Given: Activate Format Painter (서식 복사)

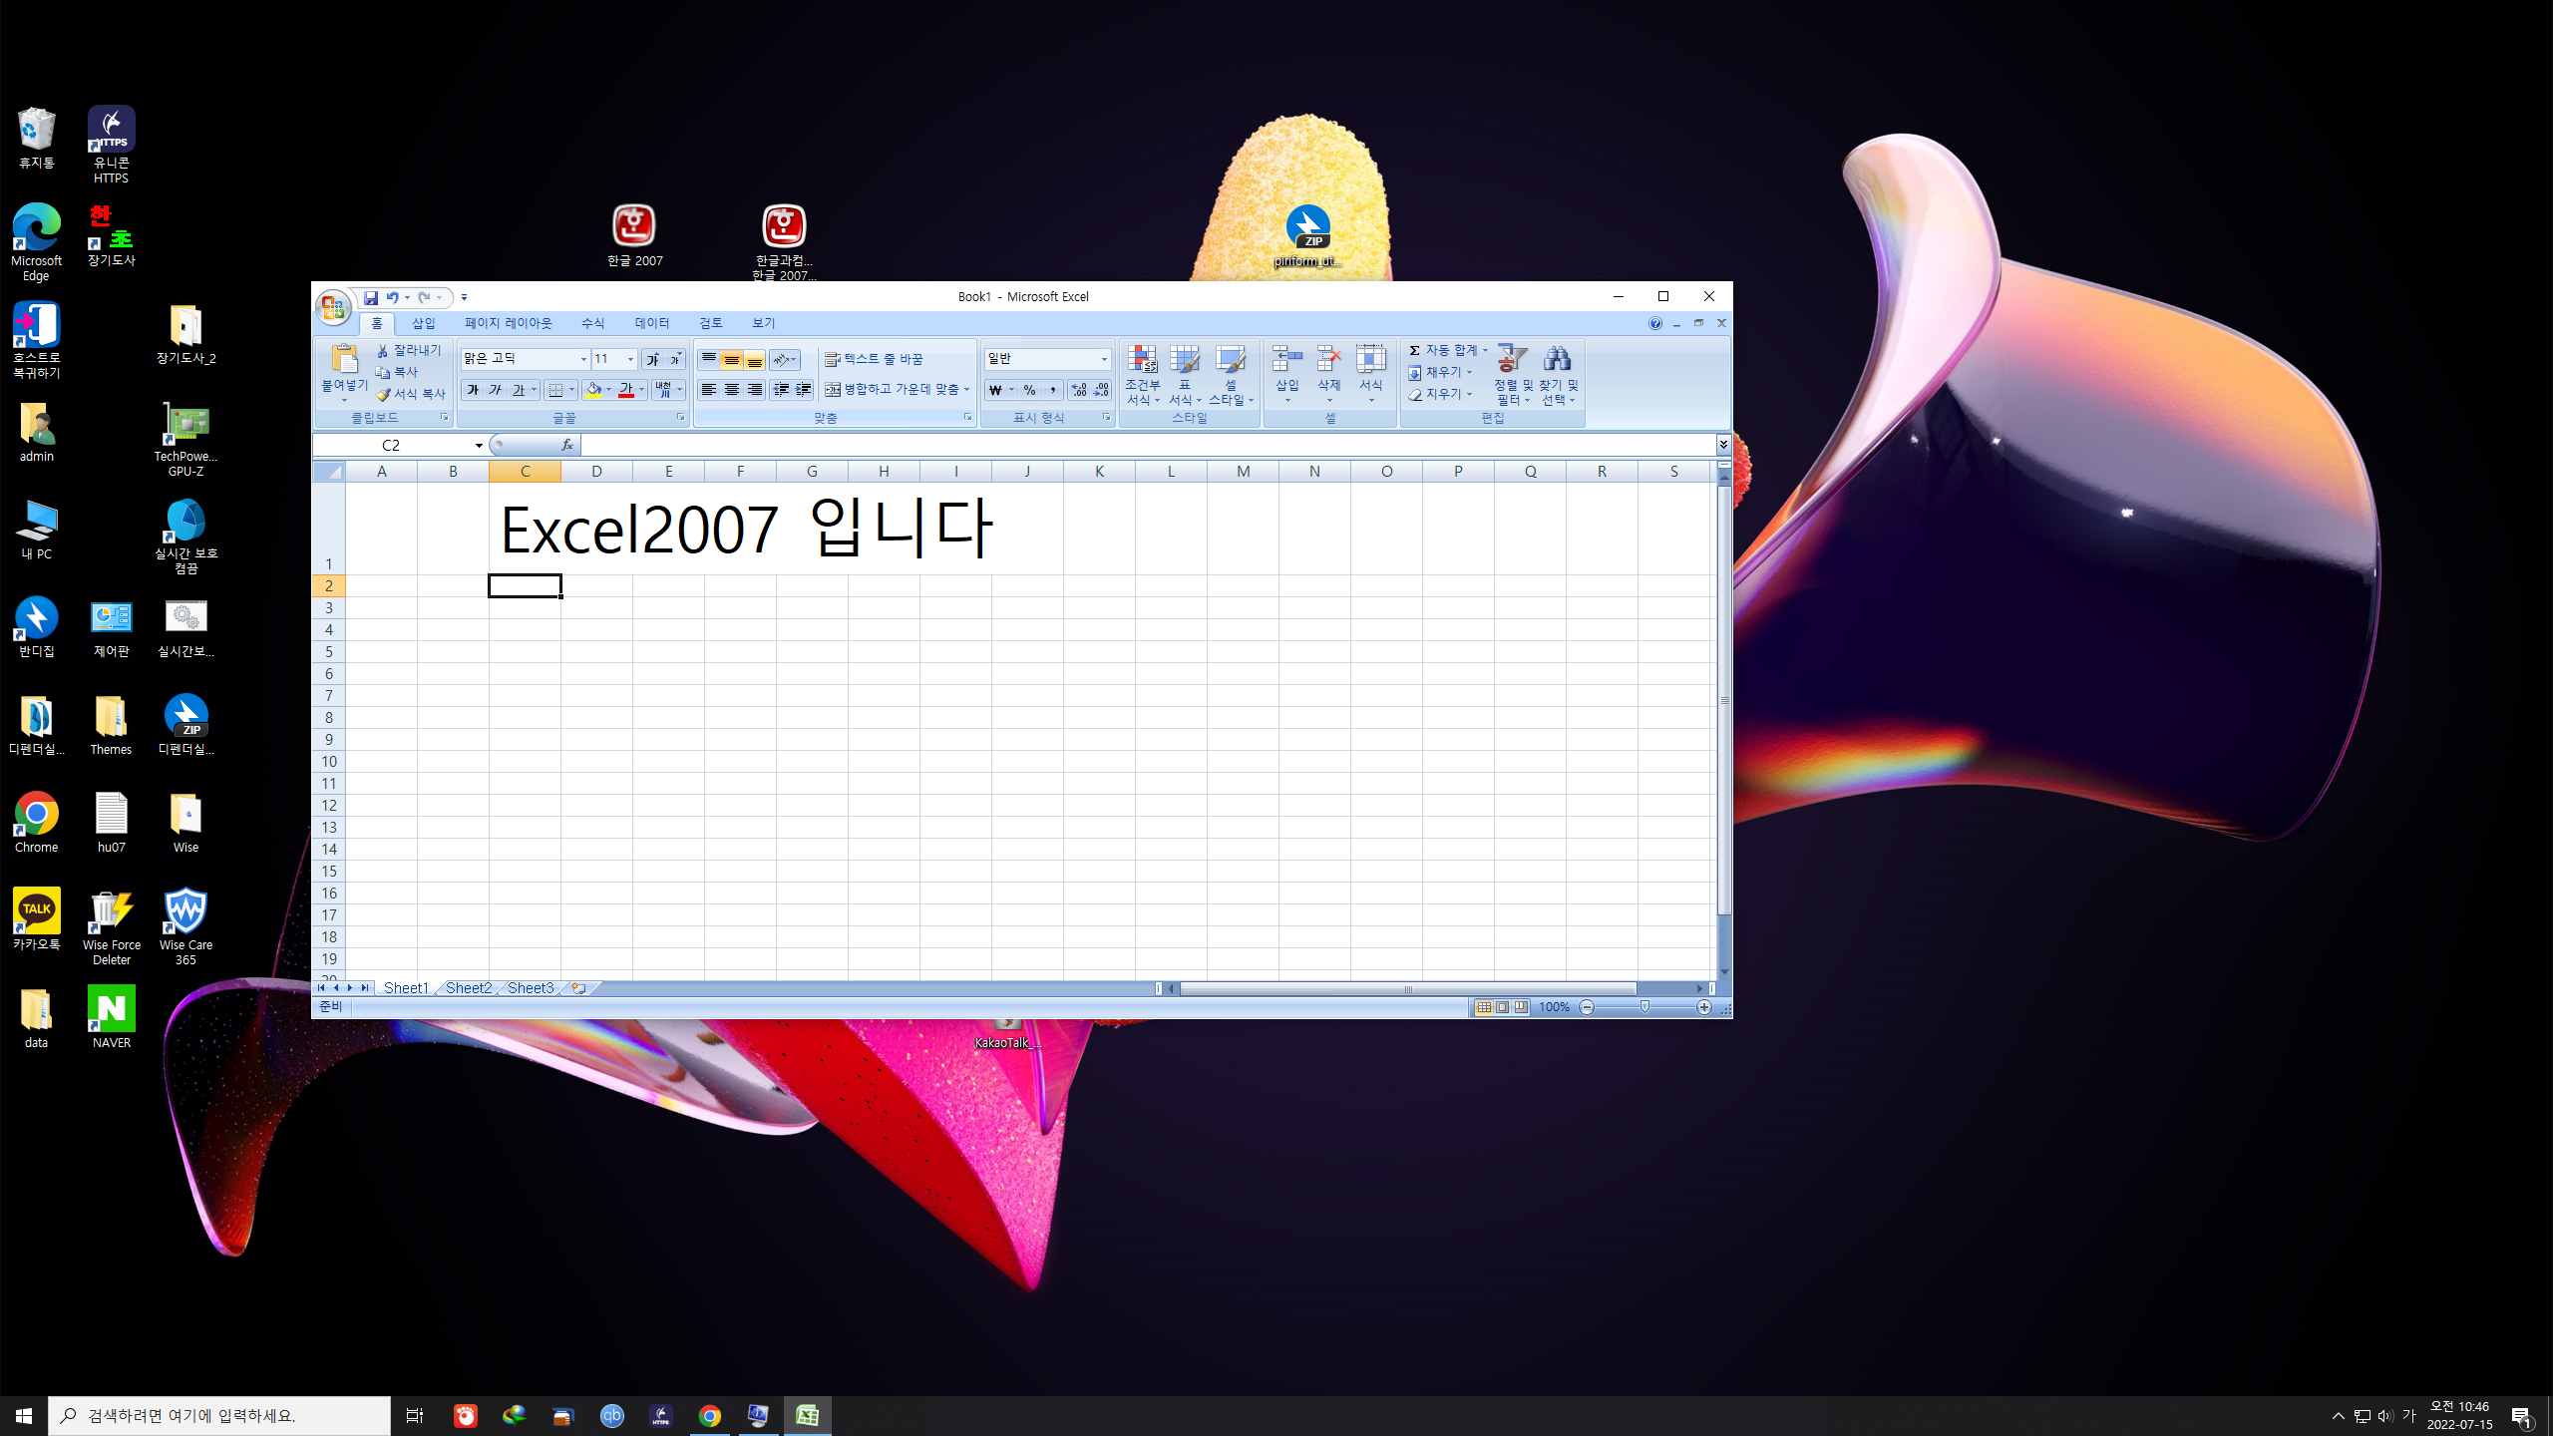Looking at the screenshot, I should 411,394.
